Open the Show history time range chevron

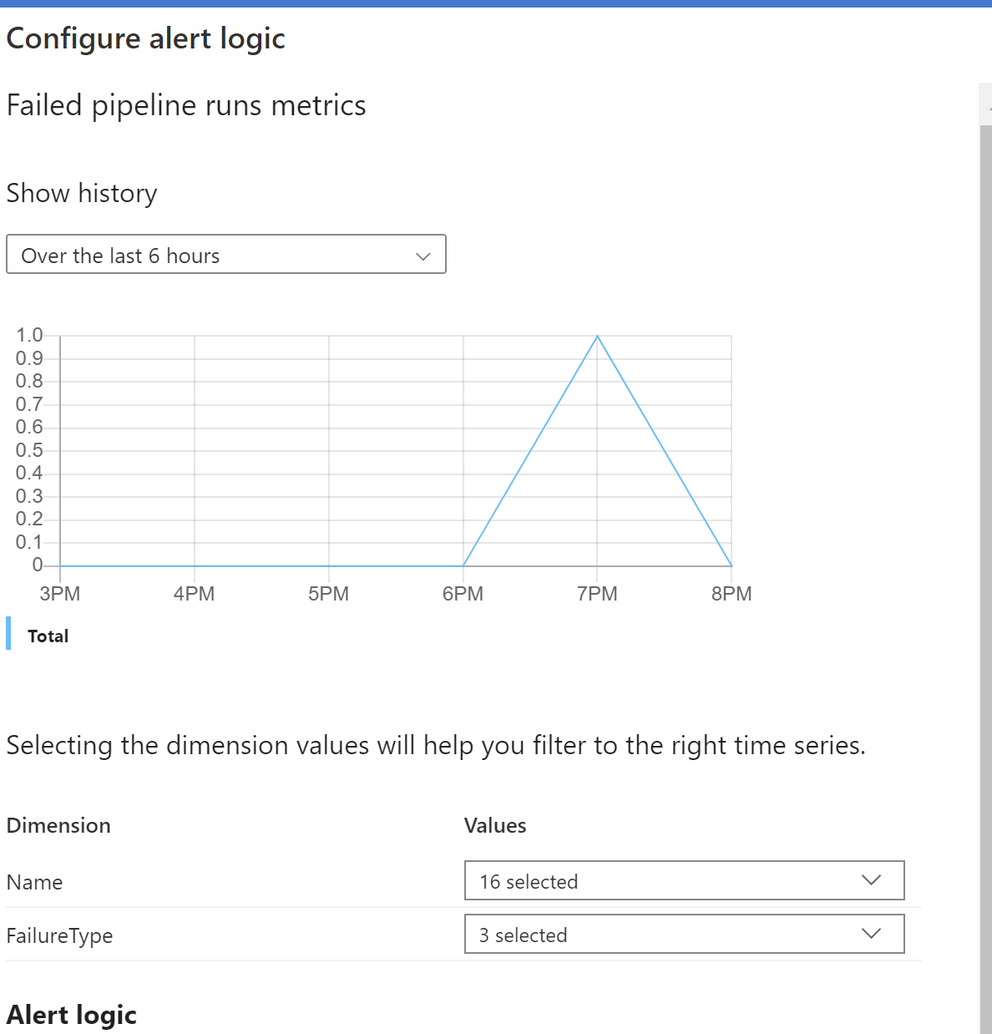(423, 255)
